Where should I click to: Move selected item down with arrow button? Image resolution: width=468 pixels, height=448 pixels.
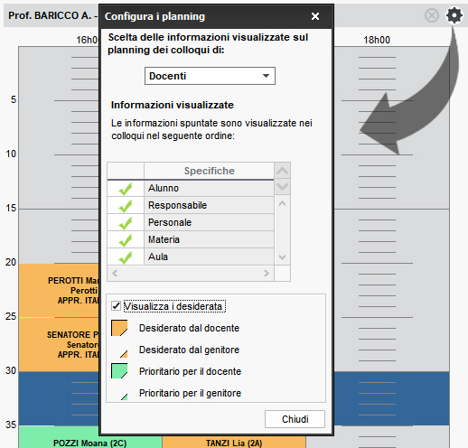(283, 187)
